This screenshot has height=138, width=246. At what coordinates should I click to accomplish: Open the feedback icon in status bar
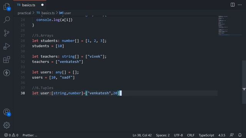pyautogui.click(x=231, y=135)
